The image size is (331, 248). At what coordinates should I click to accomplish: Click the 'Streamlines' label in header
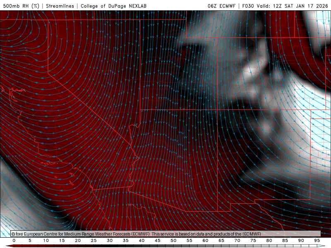tap(60, 6)
